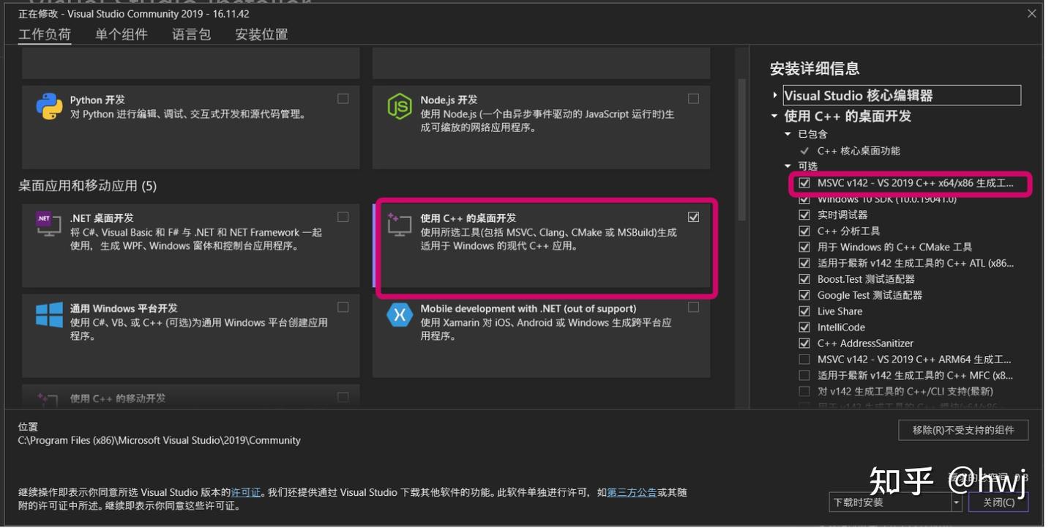Uncheck the IntelliCode component
Image resolution: width=1054 pixels, height=531 pixels.
click(804, 327)
